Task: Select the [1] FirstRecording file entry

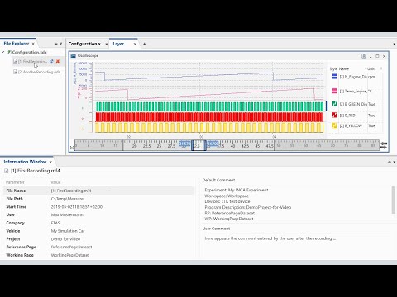Action: [32, 61]
